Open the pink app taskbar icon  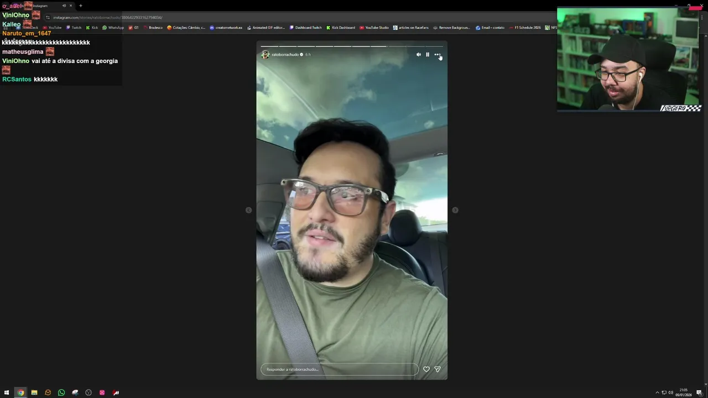coord(102,392)
